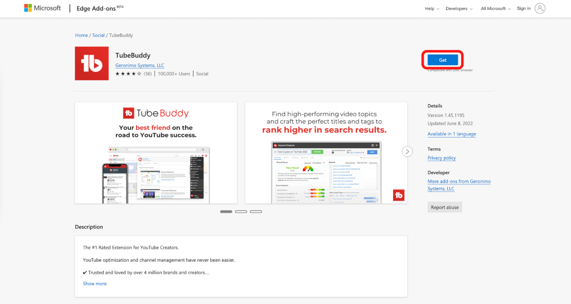Image resolution: width=571 pixels, height=304 pixels.
Task: Select the second carousel indicator dot
Action: coord(241,212)
